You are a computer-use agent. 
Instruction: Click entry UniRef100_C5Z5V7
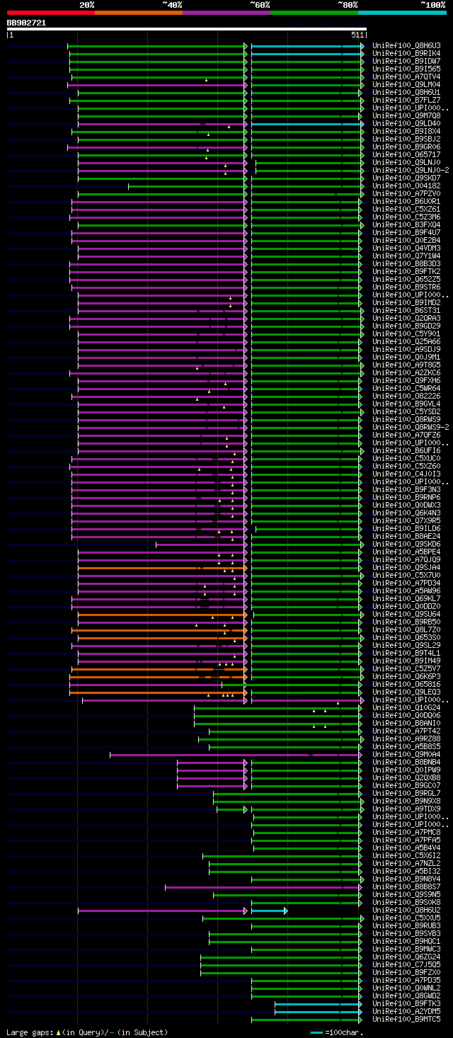406,668
